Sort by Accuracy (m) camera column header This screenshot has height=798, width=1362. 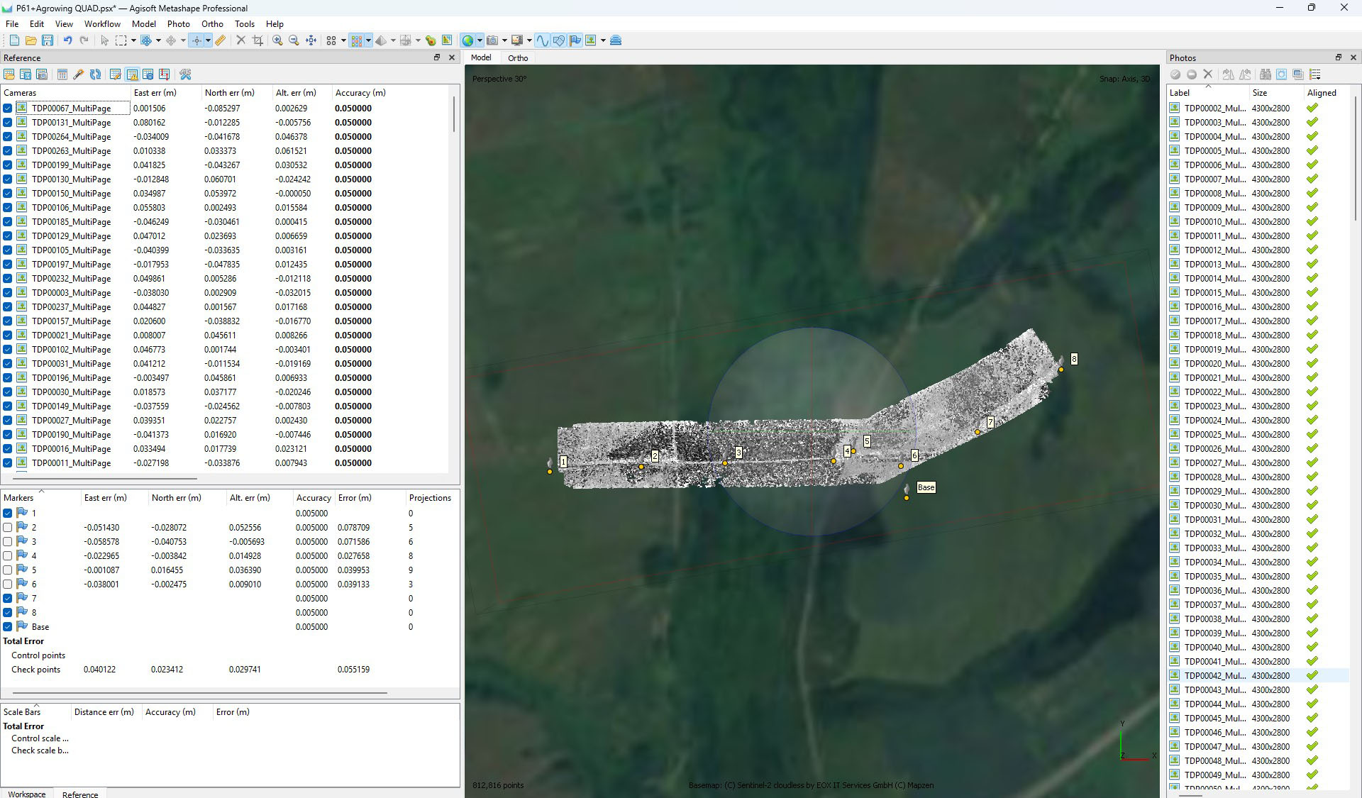click(360, 93)
